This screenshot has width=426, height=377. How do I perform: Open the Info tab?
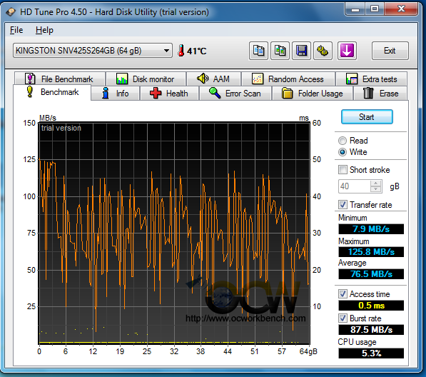pos(116,94)
